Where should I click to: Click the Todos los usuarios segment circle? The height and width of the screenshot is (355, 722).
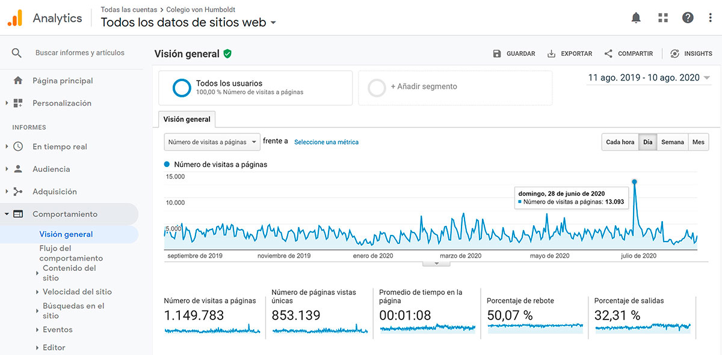click(182, 88)
